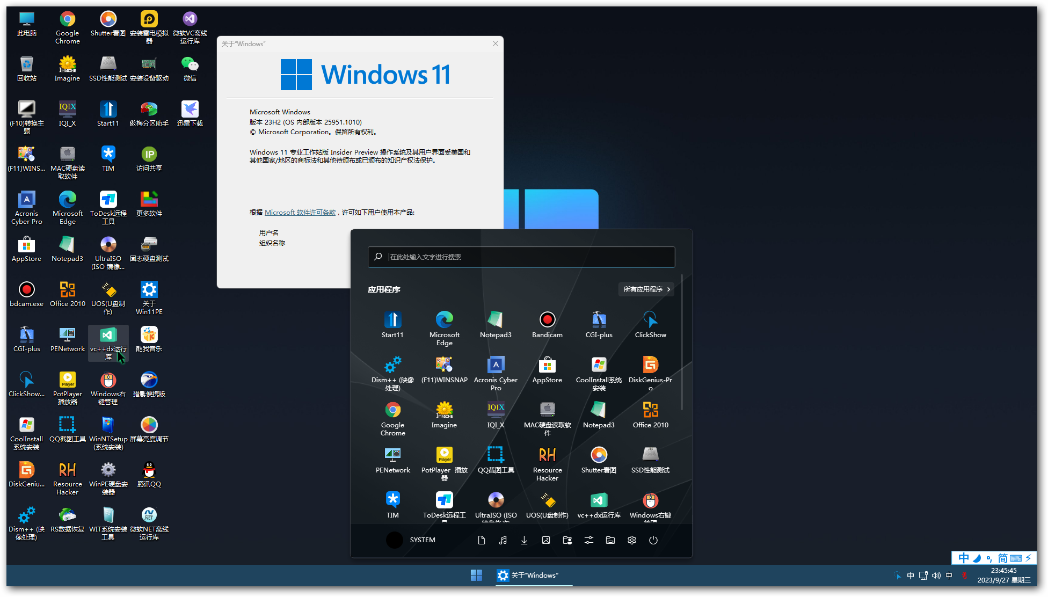
Task: Close the 关于"Windows" dialog
Action: point(495,43)
